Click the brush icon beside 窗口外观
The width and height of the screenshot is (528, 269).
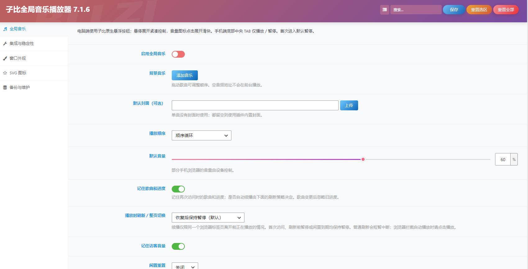click(5, 58)
